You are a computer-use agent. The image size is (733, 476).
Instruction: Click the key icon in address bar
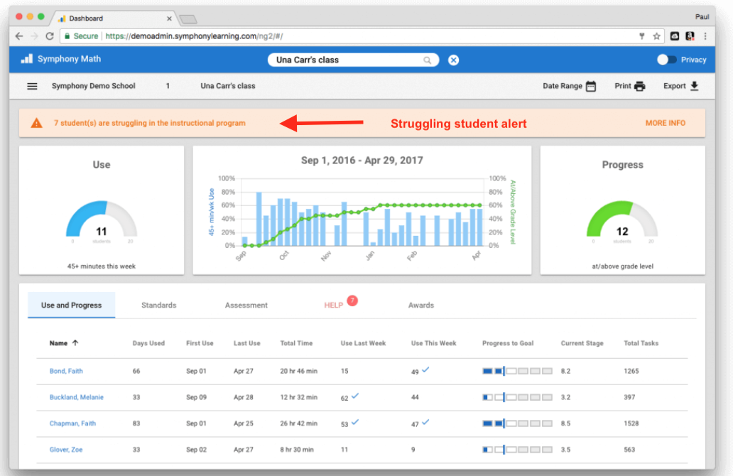pyautogui.click(x=642, y=36)
